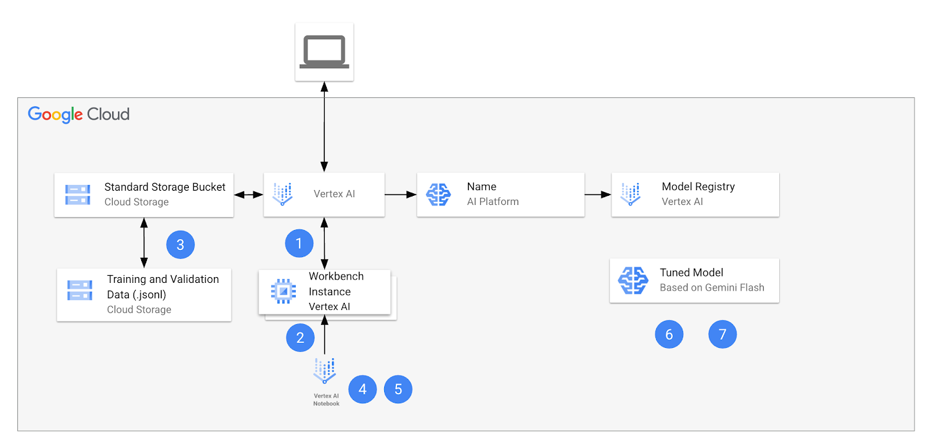The height and width of the screenshot is (442, 928).
Task: Select the Workbench Instance label
Action: coord(336,284)
